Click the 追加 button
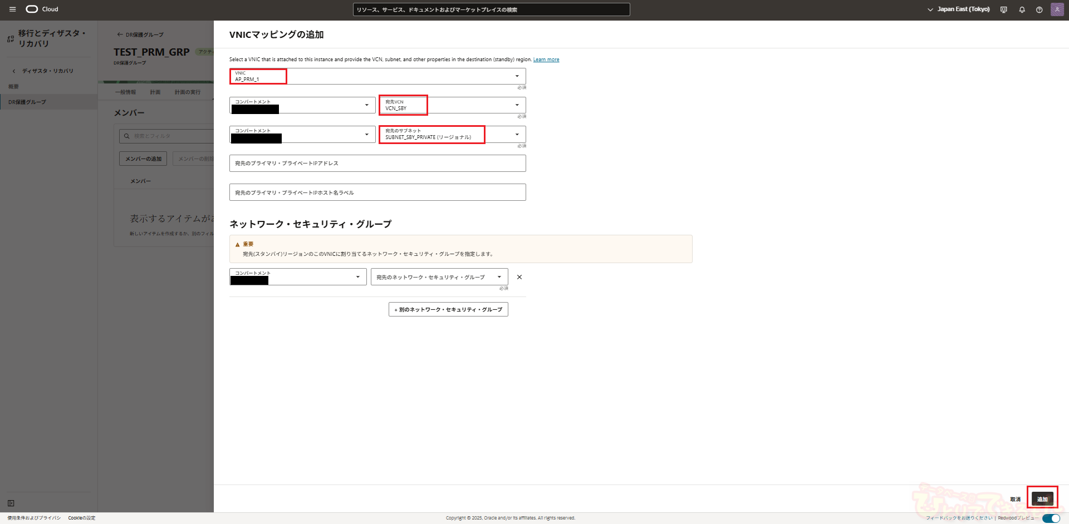Viewport: 1069px width, 524px height. coord(1042,499)
